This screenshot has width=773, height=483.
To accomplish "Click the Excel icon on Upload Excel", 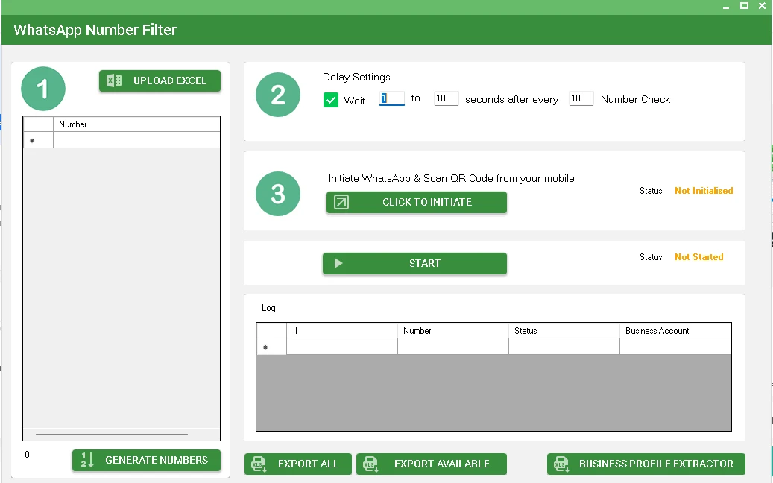I will pos(114,80).
